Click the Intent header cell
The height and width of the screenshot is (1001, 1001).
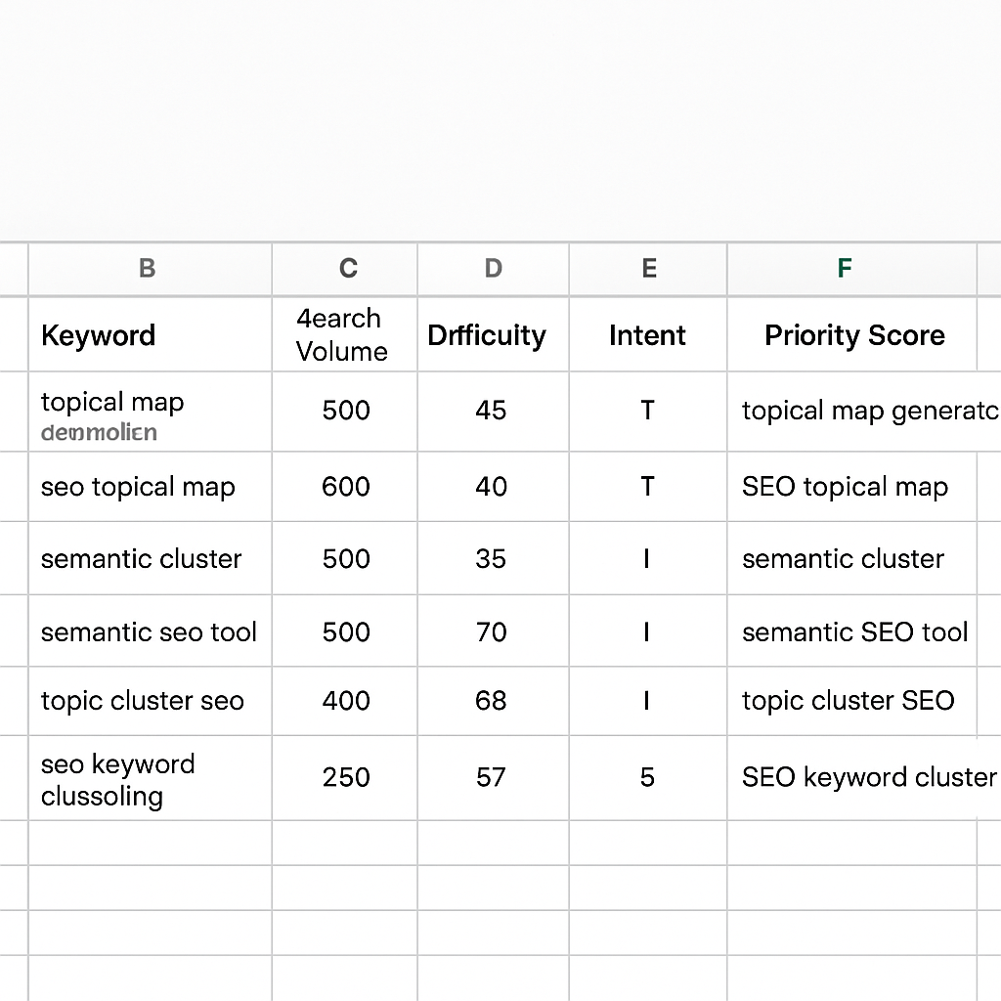tap(647, 334)
